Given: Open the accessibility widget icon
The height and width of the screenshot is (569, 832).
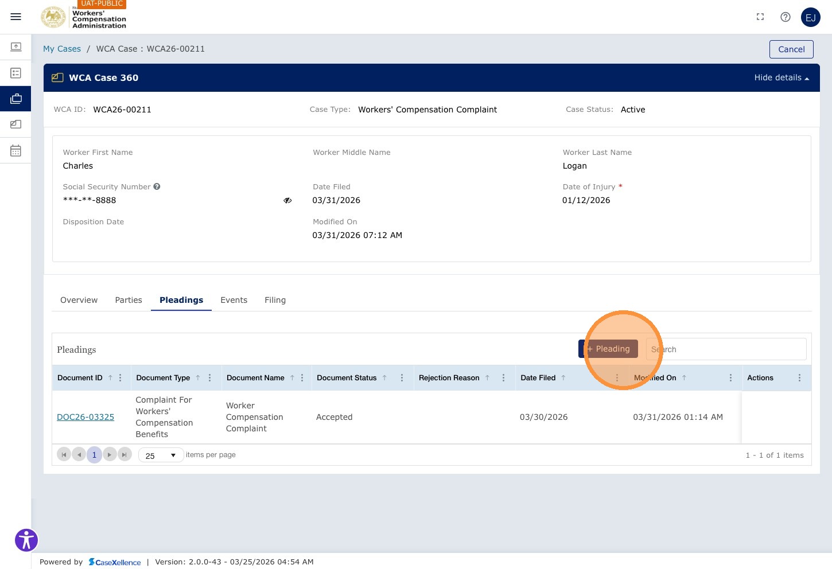Looking at the screenshot, I should pyautogui.click(x=26, y=540).
